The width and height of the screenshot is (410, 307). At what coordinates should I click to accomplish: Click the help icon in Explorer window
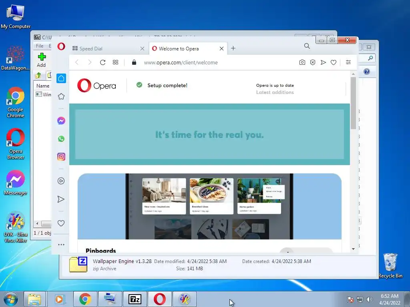(x=367, y=72)
